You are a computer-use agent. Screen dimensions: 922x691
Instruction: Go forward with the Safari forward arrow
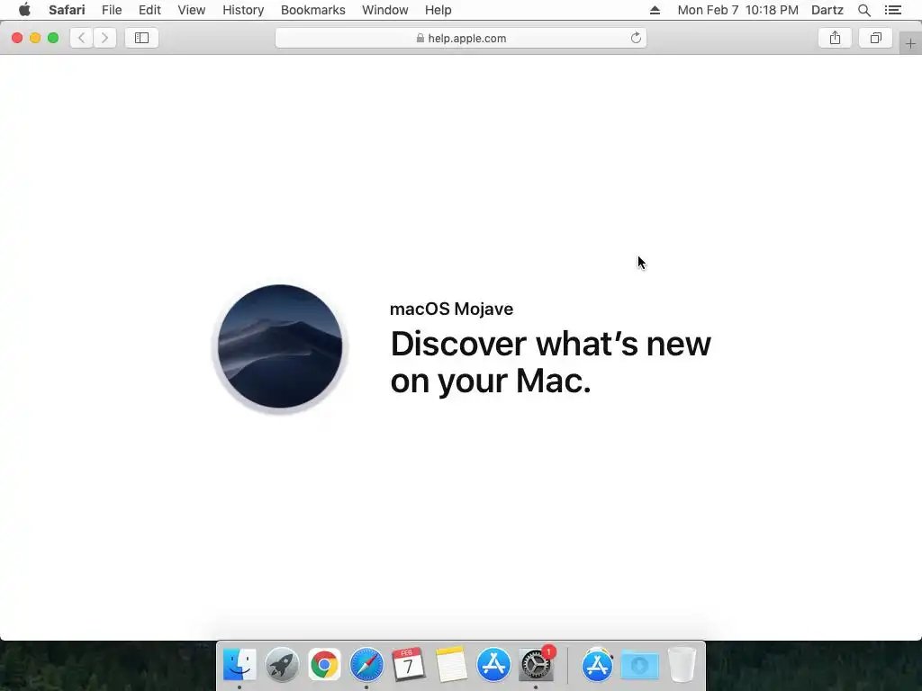[104, 38]
